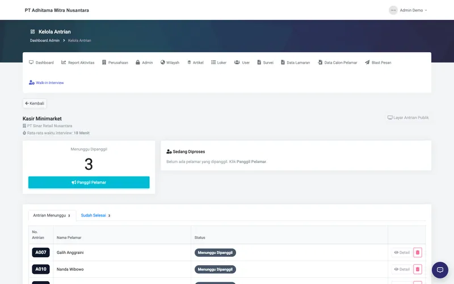Click the User group icon
The image size is (454, 284).
tap(237, 62)
